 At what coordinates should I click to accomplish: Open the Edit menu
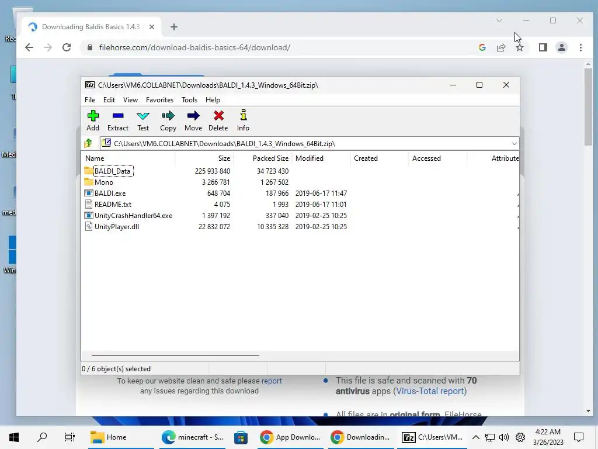(x=109, y=100)
